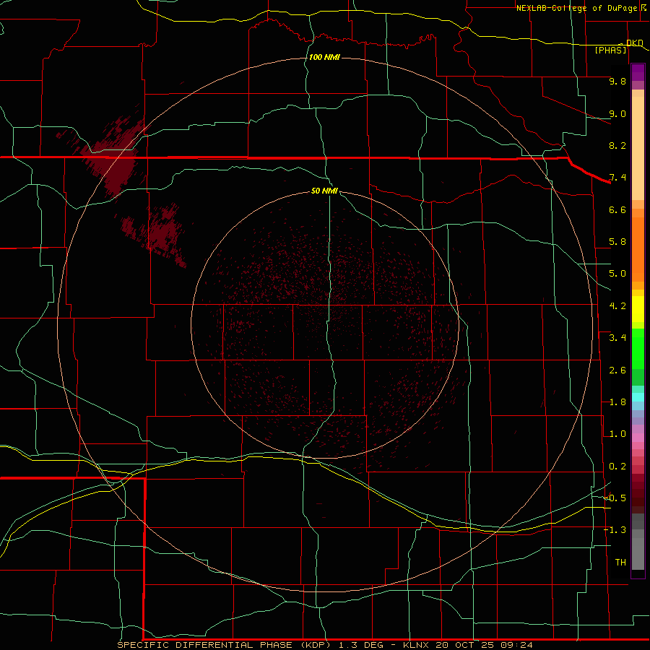
Task: Click the 9.8 color scale value
Action: point(617,81)
